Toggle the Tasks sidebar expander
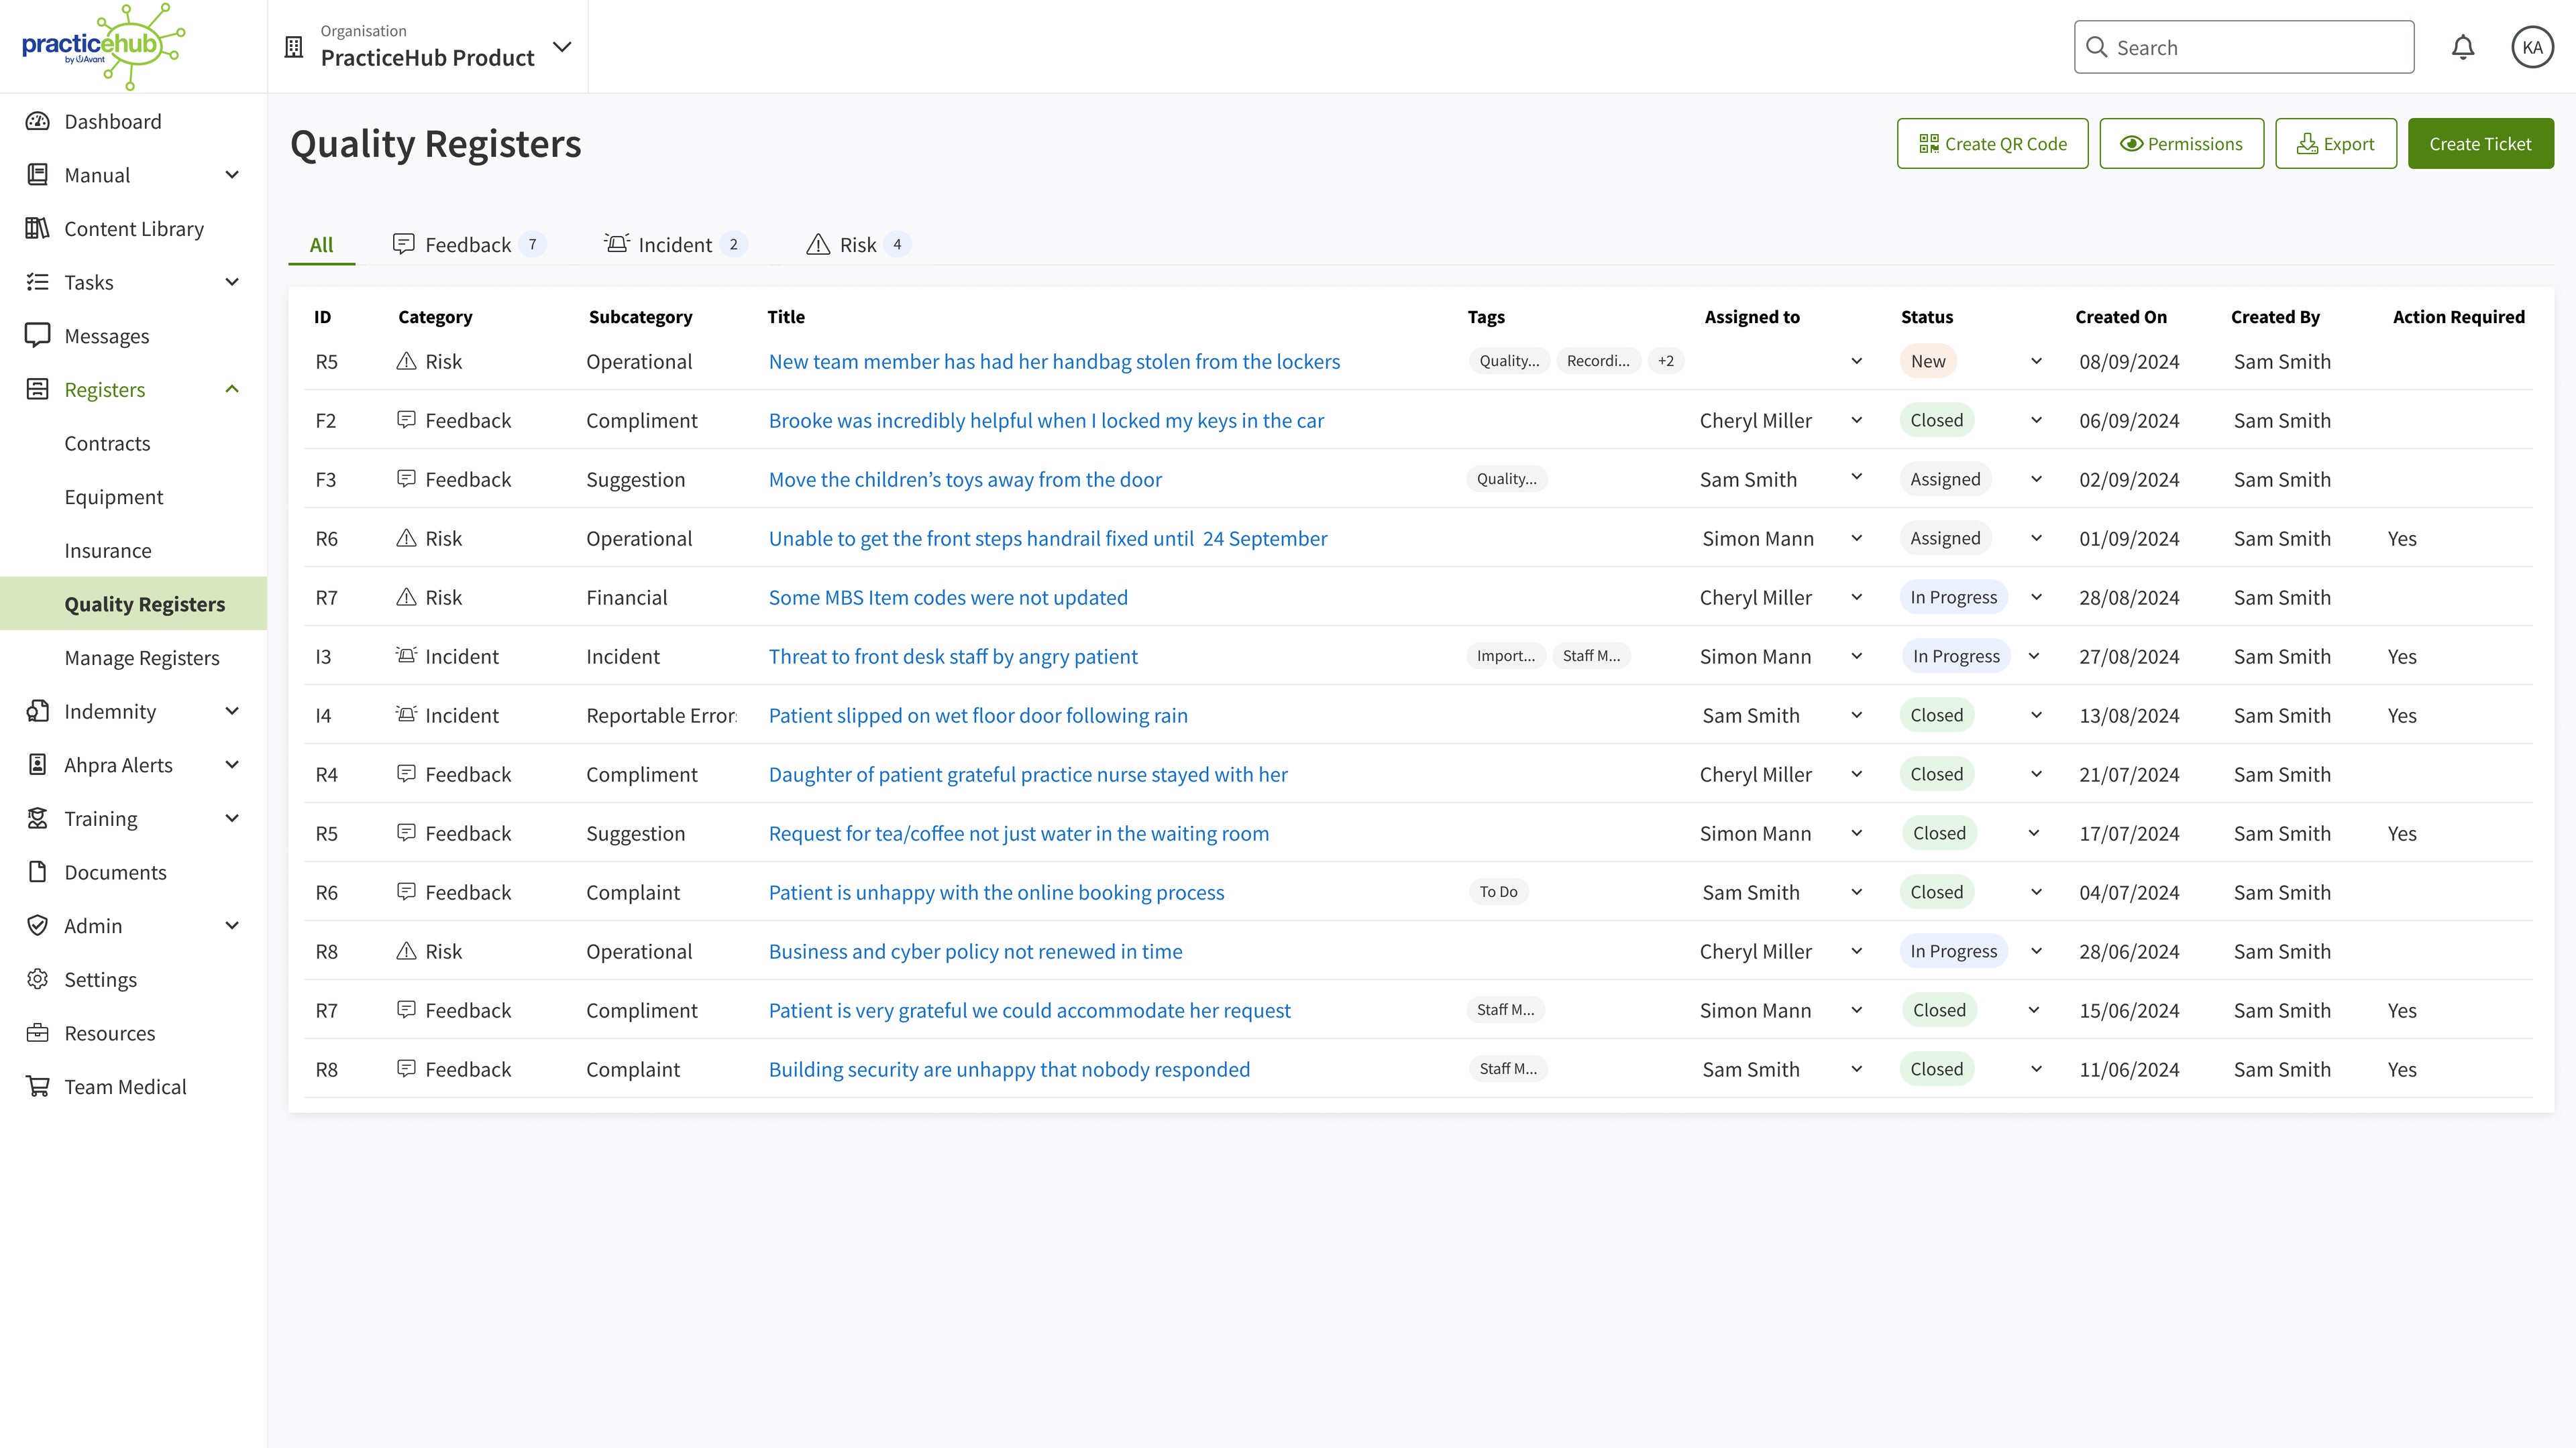This screenshot has width=2576, height=1448. point(231,281)
